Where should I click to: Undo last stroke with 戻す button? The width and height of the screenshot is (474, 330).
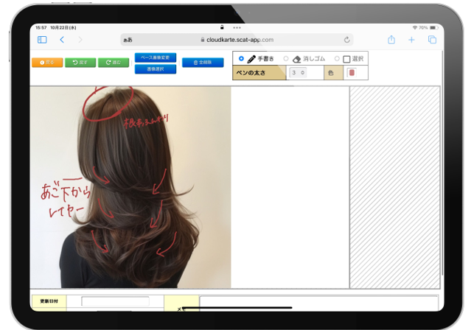pyautogui.click(x=80, y=63)
